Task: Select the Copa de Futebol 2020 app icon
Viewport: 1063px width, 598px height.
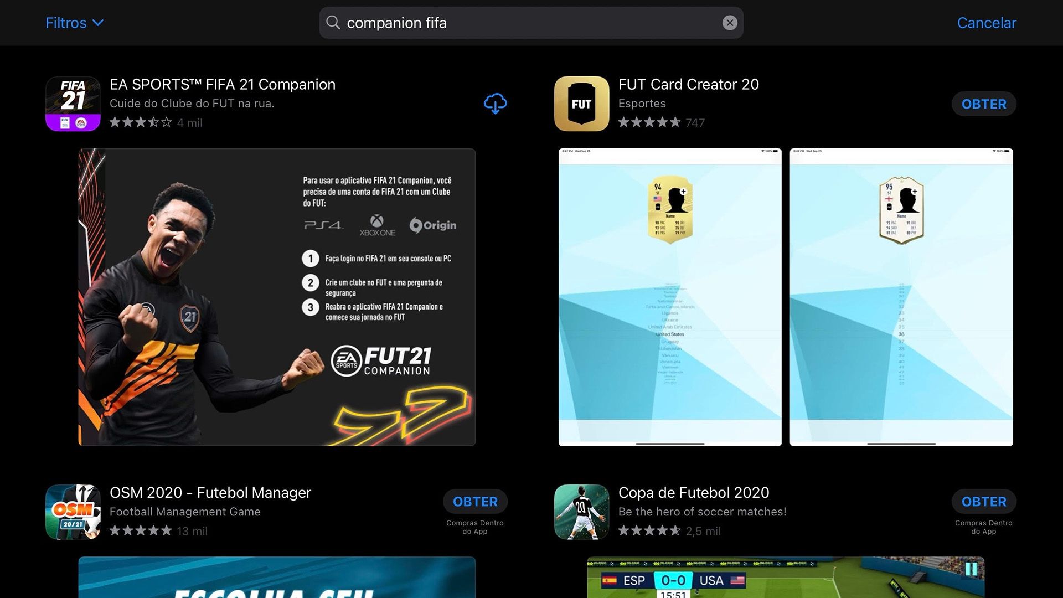Action: click(x=581, y=511)
